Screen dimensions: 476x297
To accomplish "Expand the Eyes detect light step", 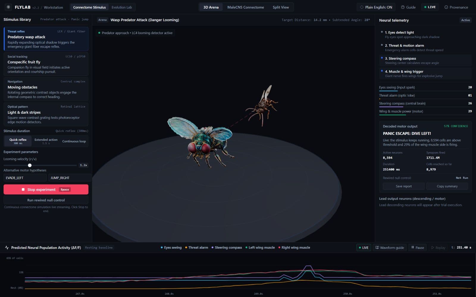I will 425,34.
